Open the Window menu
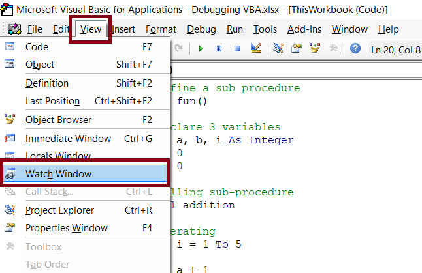Screen dimensions: 422x273 349,29
